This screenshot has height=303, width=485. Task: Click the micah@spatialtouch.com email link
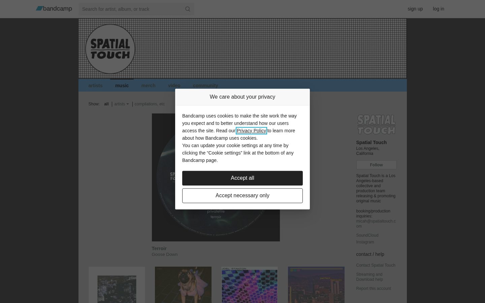tap(376, 224)
